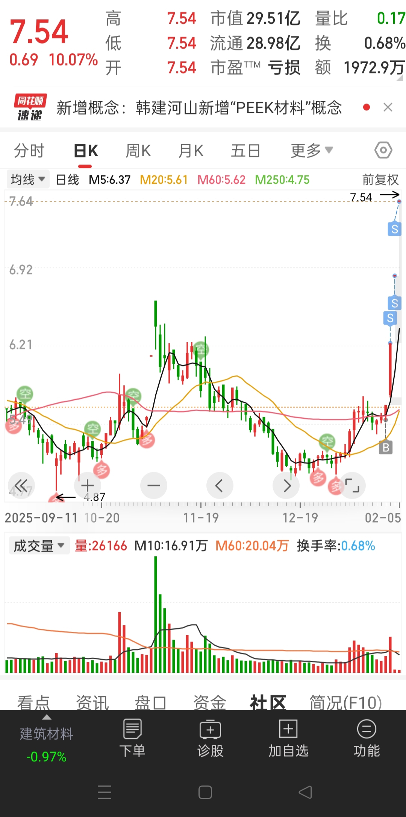Expand chart to fullscreen
The image size is (406, 817).
click(x=352, y=485)
